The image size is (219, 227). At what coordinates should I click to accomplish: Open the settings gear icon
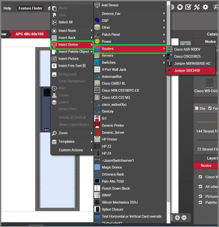point(205,7)
